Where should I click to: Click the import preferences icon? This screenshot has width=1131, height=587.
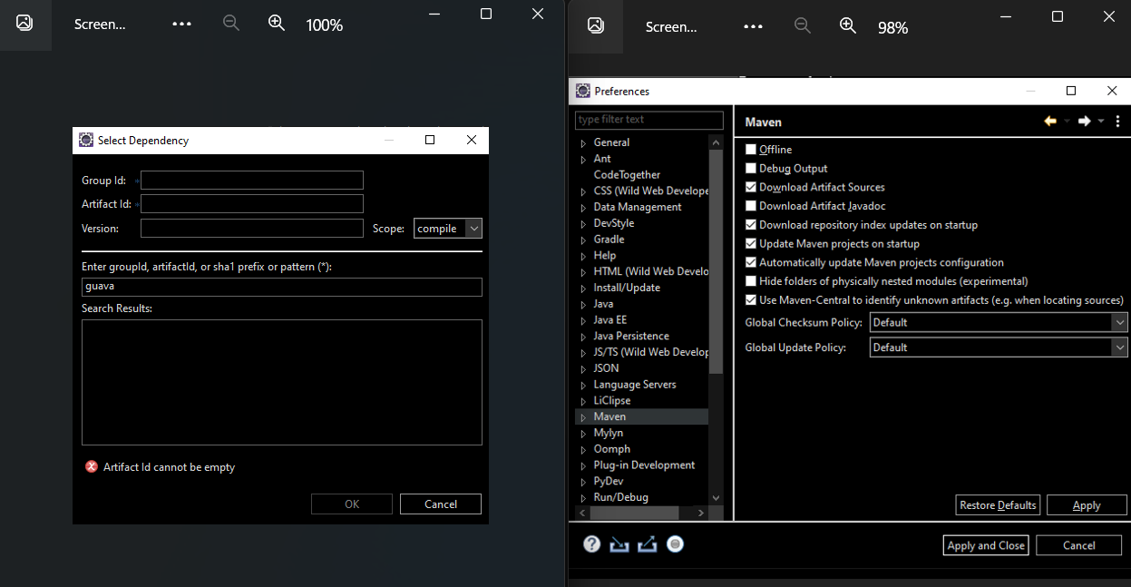619,544
